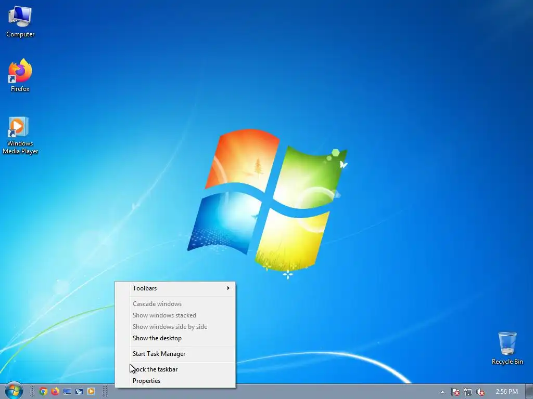
Task: Click the Show Desktop quick launch icon
Action: coord(67,392)
